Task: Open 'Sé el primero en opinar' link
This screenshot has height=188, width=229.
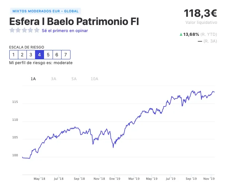Action: tap(65, 31)
